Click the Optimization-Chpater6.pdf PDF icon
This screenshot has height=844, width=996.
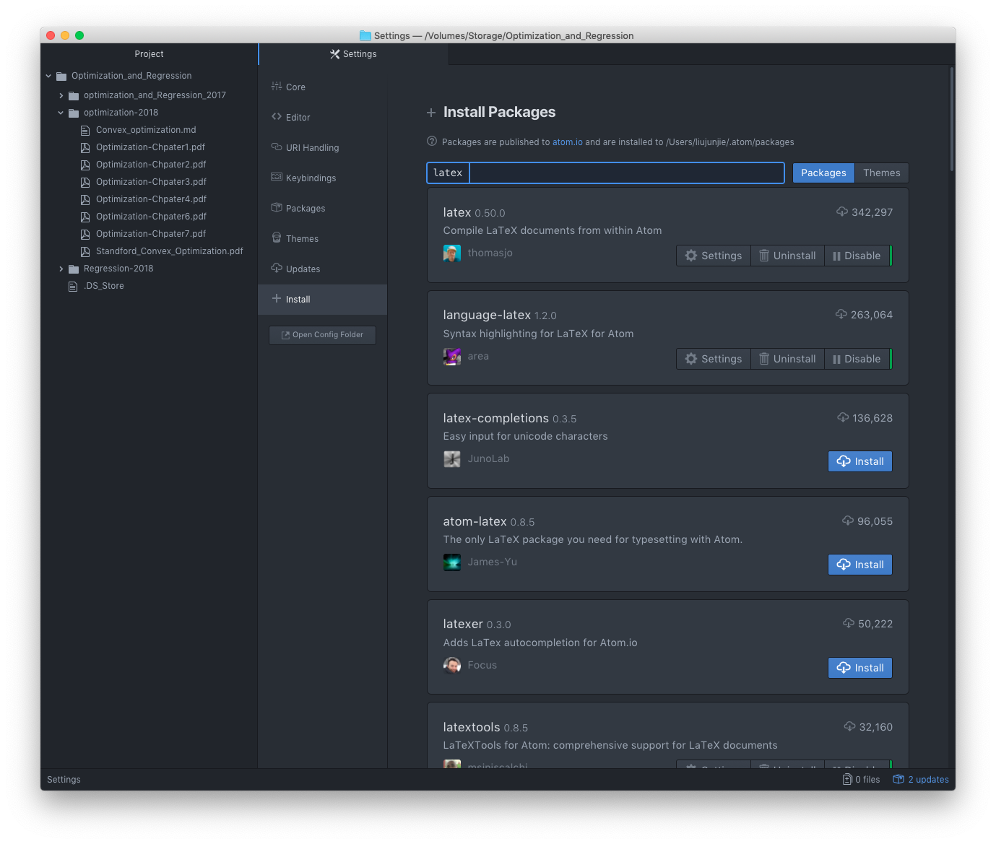(85, 217)
